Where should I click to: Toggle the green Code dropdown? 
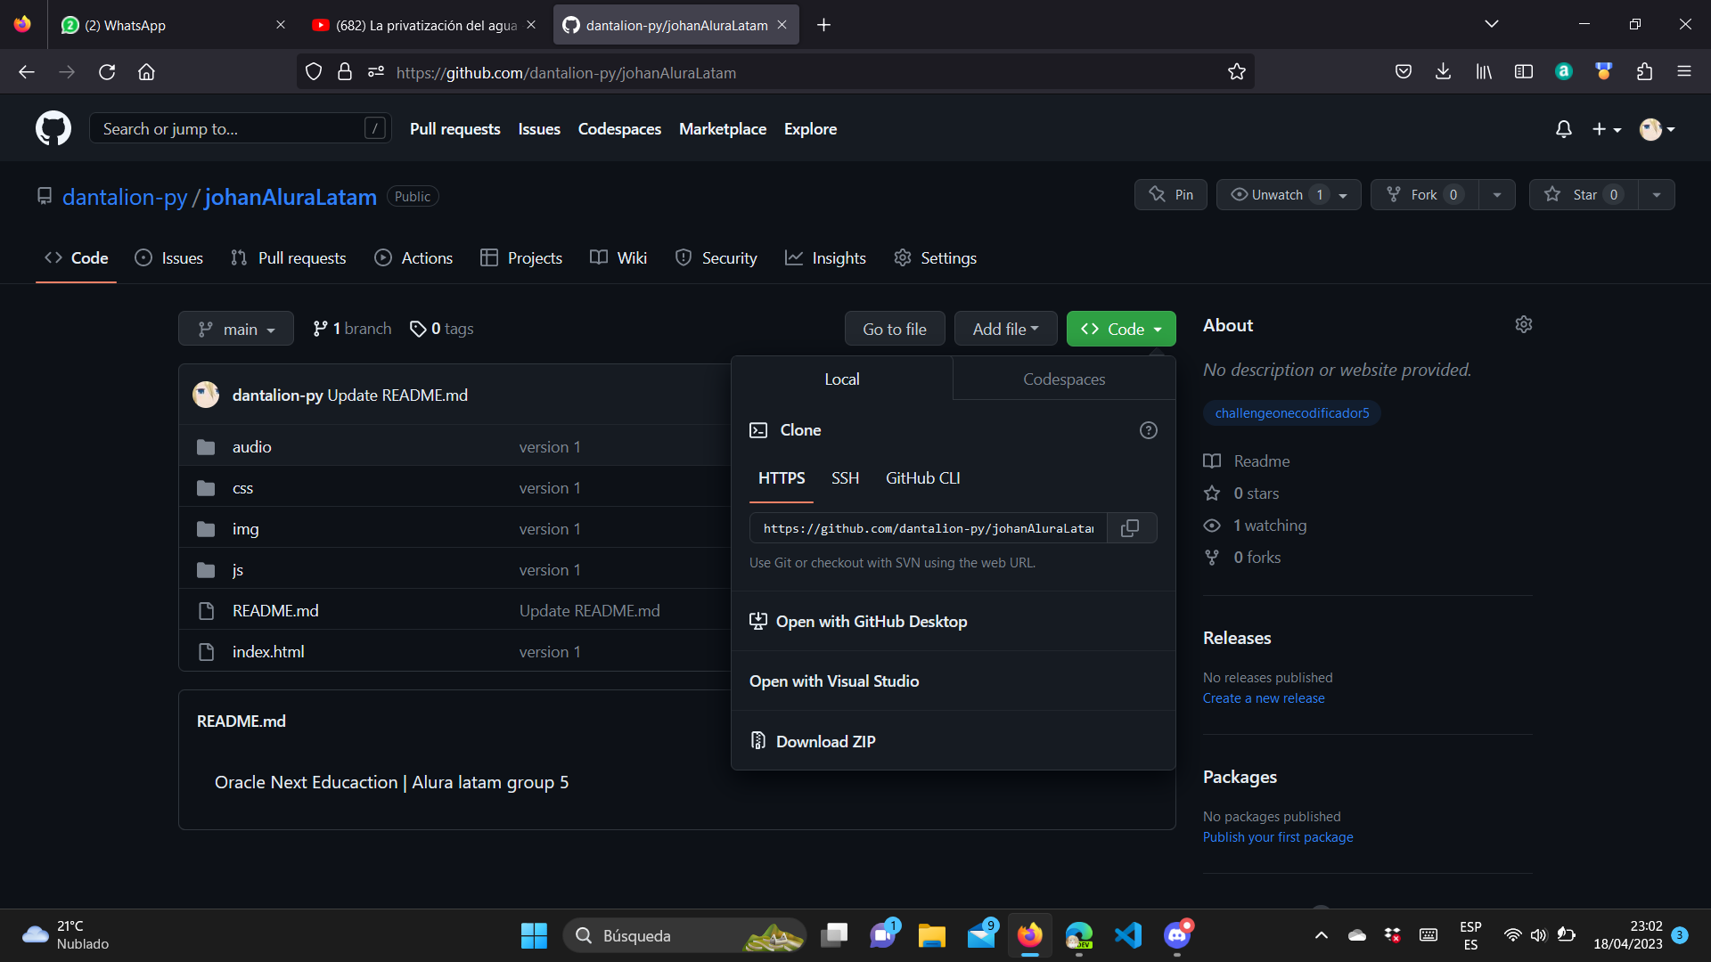point(1121,329)
